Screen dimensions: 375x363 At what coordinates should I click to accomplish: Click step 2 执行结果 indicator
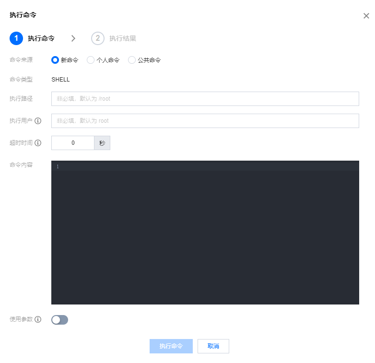(98, 38)
